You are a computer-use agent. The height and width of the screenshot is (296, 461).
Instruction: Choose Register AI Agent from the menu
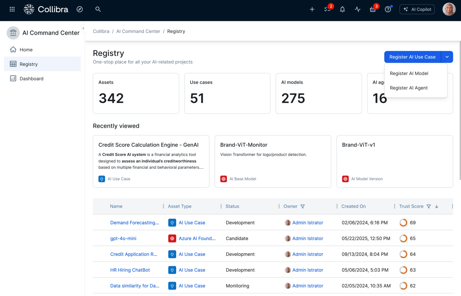408,88
